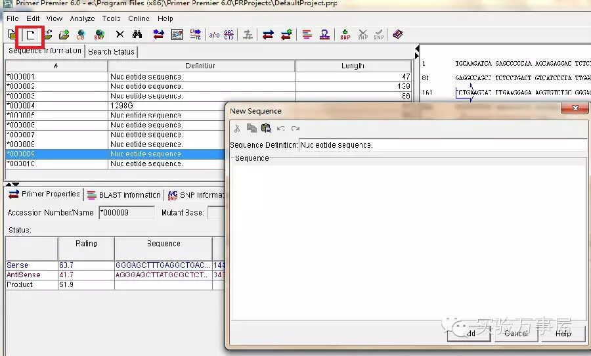
Task: Click the GAC CTG sequence view icon
Action: coord(229,35)
